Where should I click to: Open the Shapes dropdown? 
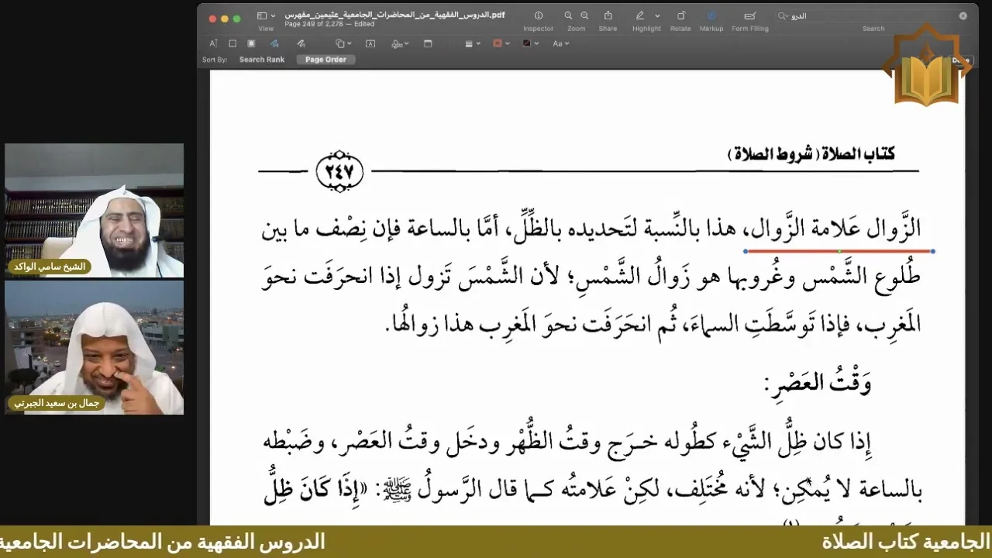point(343,43)
